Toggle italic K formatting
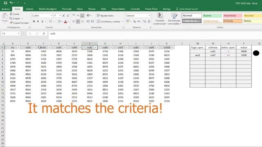The image size is (262, 147). [38, 21]
